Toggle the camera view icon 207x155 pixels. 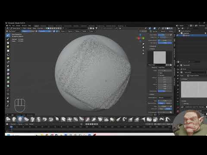click(143, 50)
